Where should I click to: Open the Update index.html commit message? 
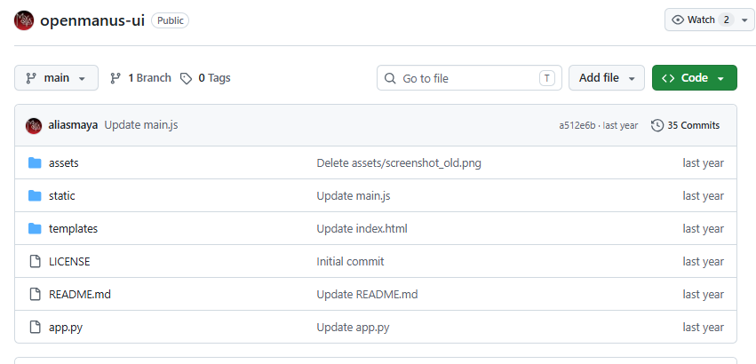pos(362,228)
